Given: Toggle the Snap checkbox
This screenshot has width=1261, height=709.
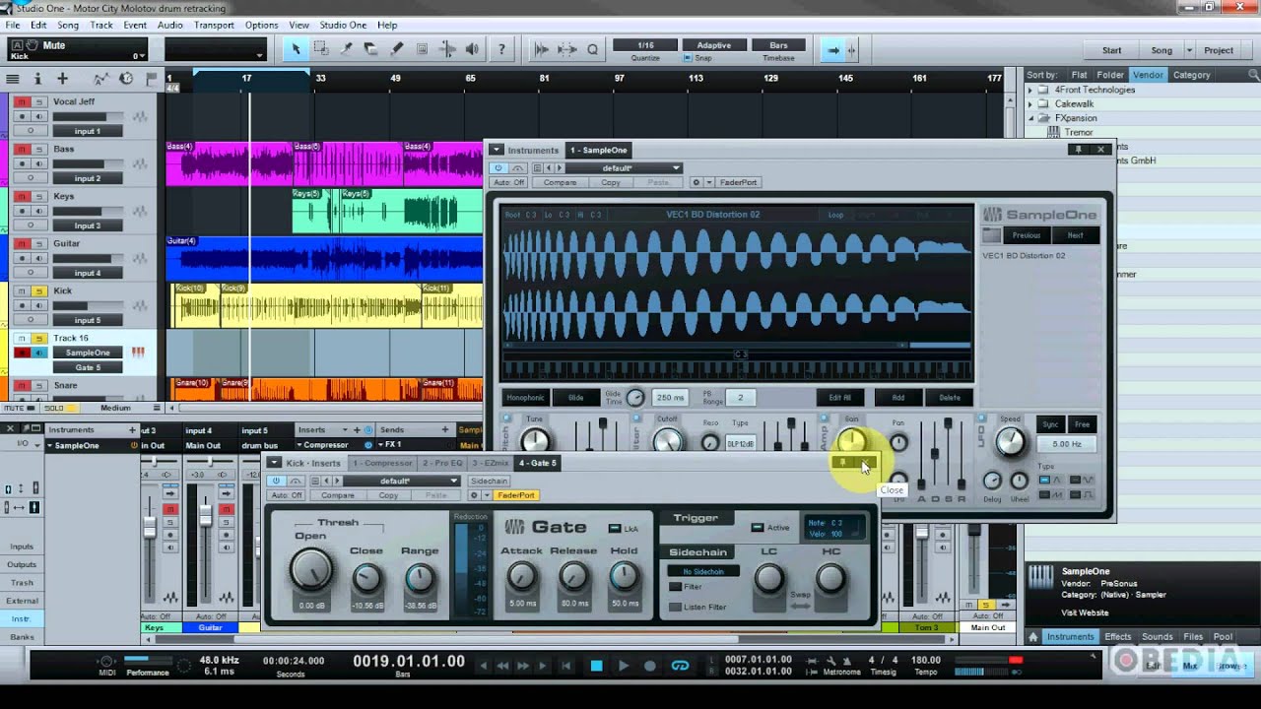Looking at the screenshot, I should tap(688, 58).
